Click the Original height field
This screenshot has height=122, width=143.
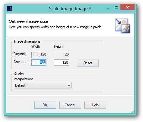point(61,55)
